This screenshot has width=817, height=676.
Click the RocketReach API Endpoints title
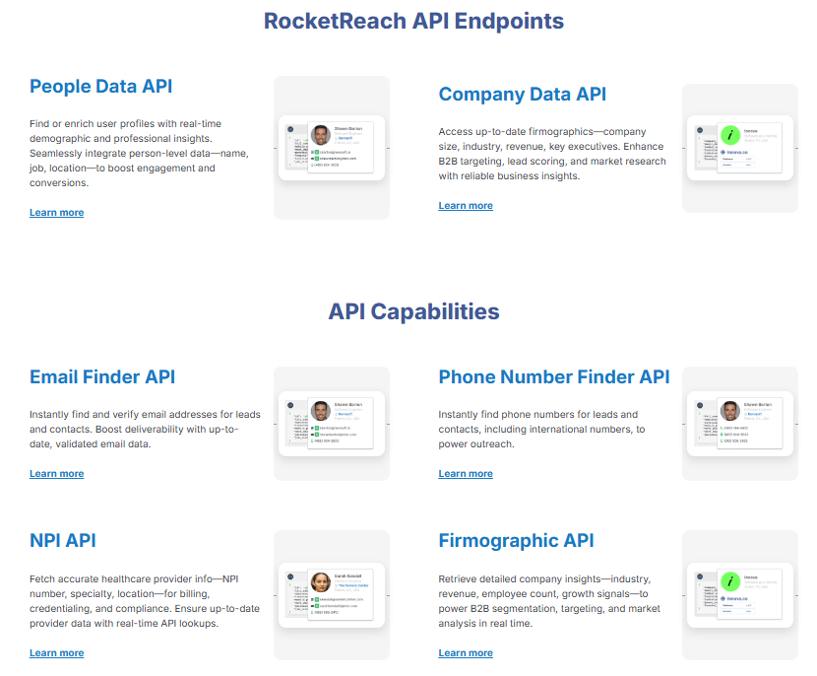[413, 22]
